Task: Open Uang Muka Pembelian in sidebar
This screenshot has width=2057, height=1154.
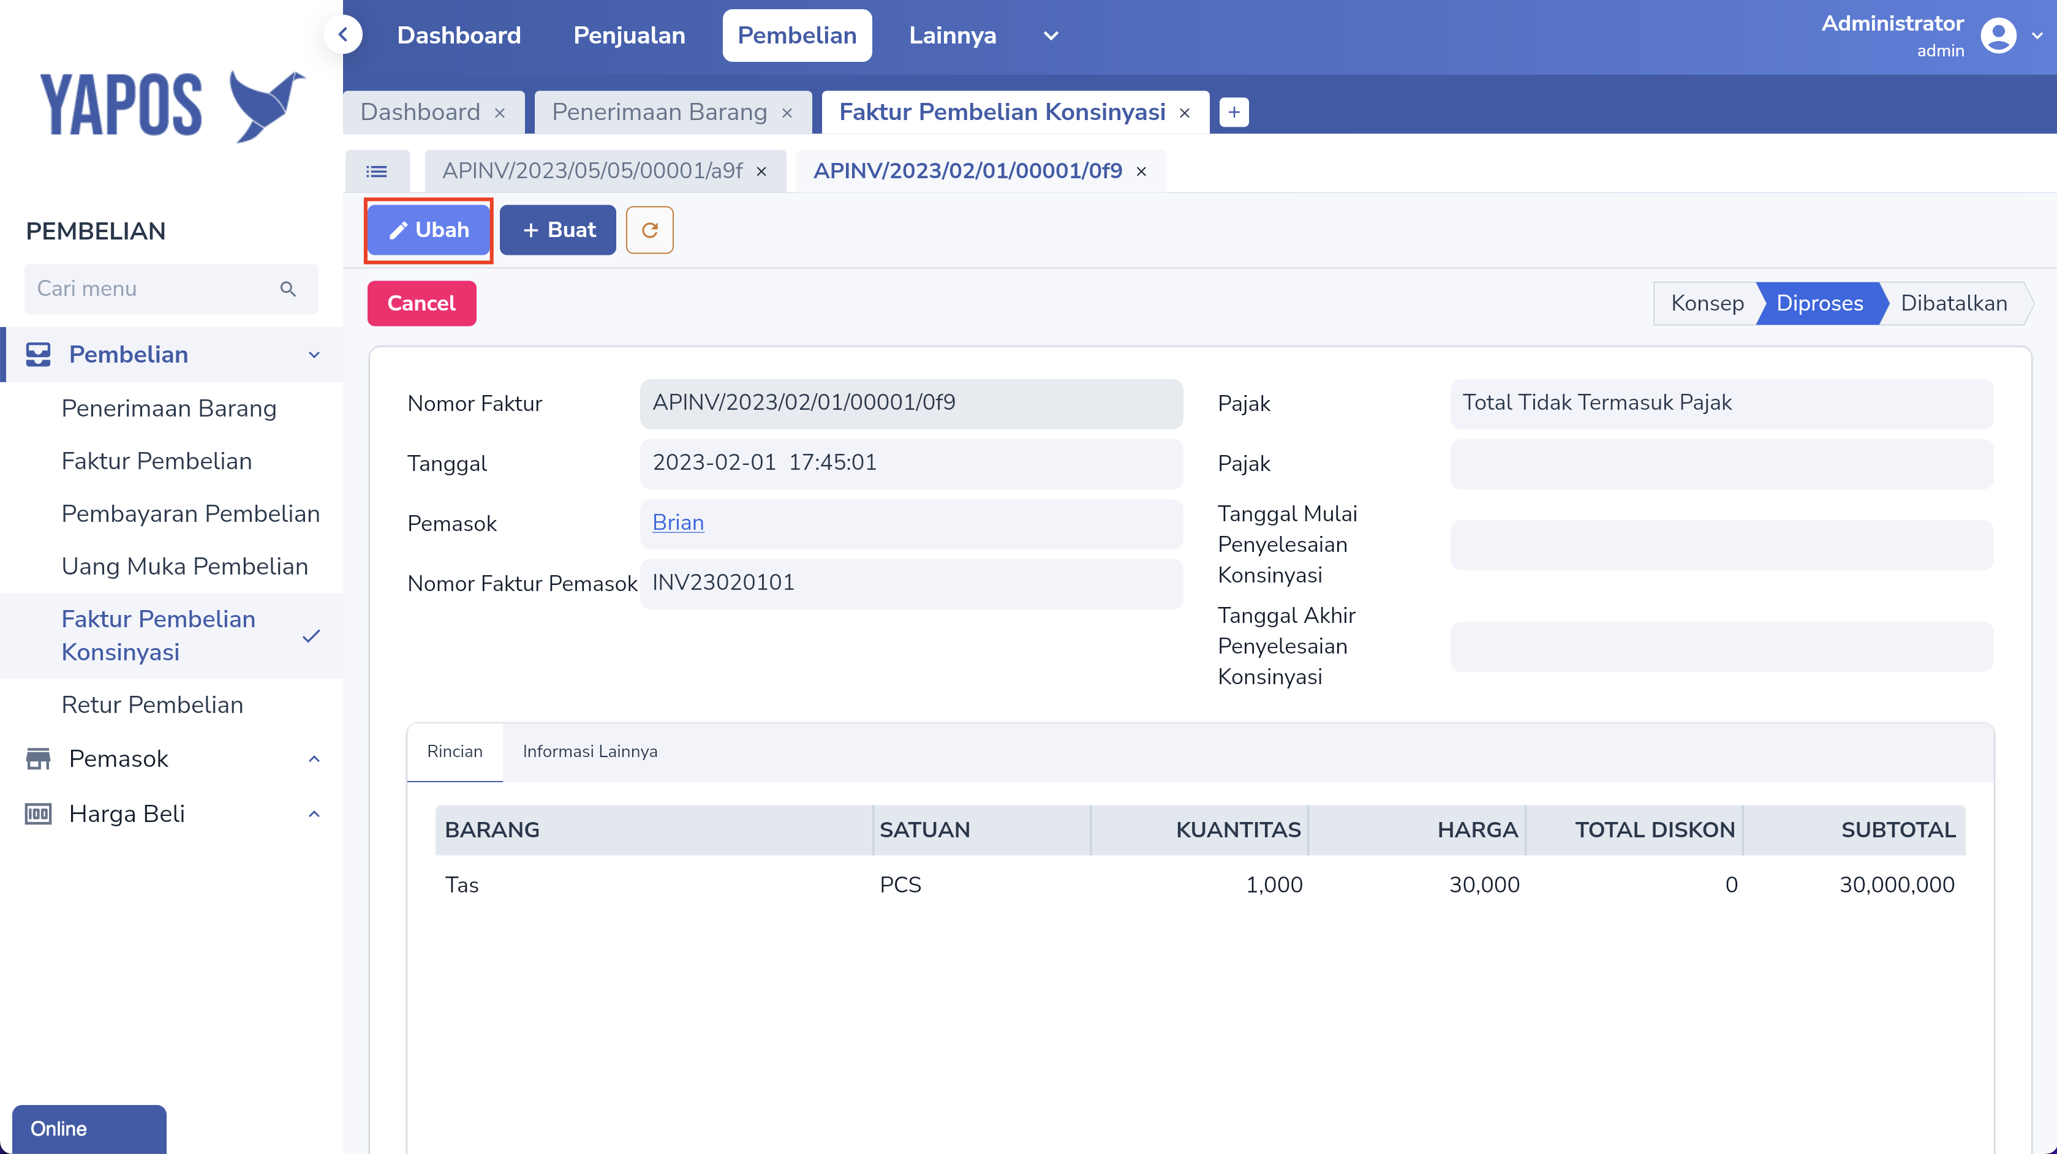Action: pyautogui.click(x=184, y=567)
